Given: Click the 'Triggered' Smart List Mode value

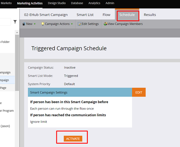Looking at the screenshot, I should [x=71, y=76].
